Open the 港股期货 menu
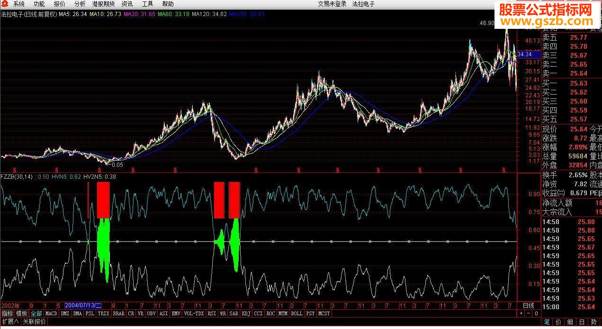The height and width of the screenshot is (329, 602). (103, 4)
